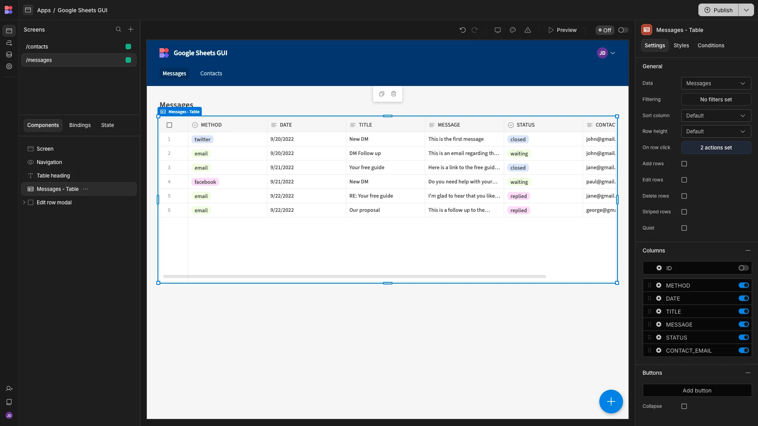This screenshot has height=426, width=758.
Task: Click the warning triangle icon
Action: click(528, 30)
